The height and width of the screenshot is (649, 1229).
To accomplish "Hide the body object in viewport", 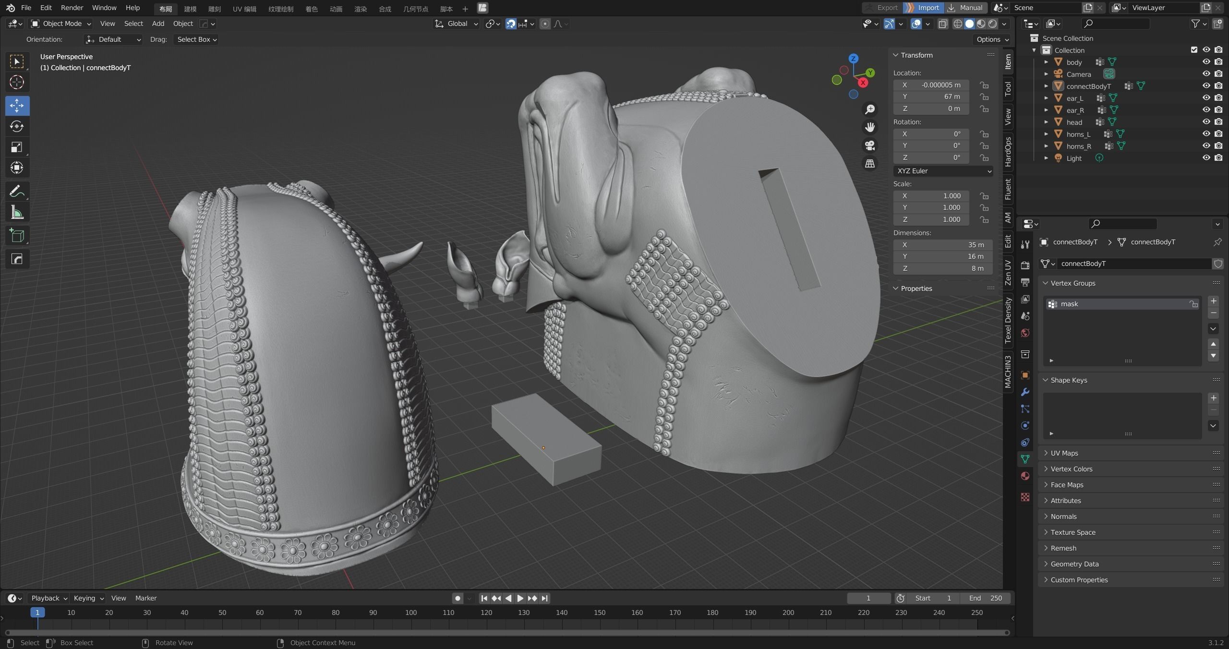I will tap(1206, 62).
